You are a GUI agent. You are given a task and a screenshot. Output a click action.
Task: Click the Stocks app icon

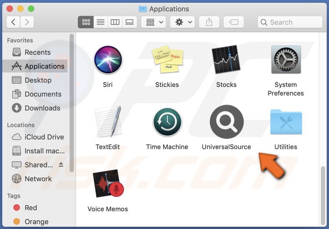pos(226,60)
